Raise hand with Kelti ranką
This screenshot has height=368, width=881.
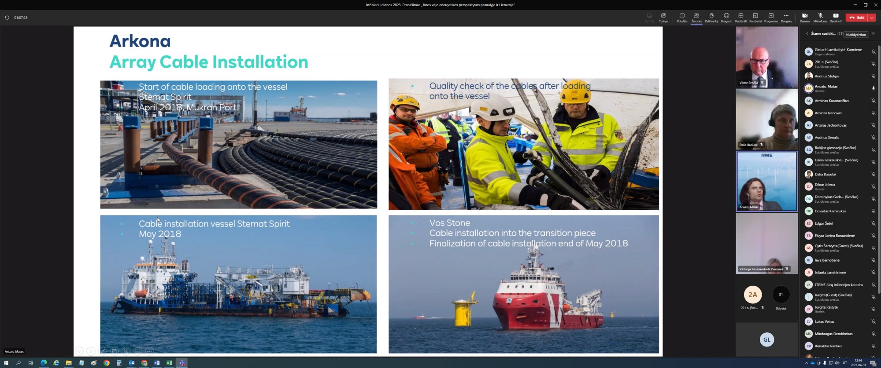(711, 17)
